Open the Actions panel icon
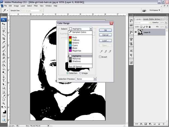169x127 pixels. click(131, 25)
